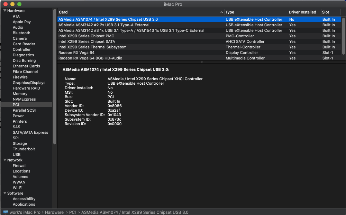
Task: Click the Subsystem ID value 0x873c
Action: [x=114, y=119]
